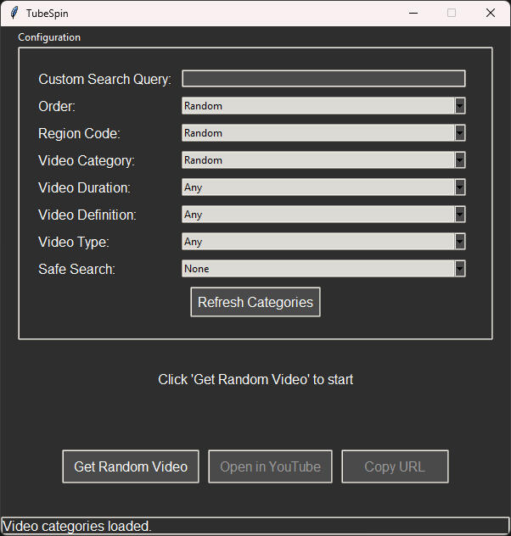The height and width of the screenshot is (536, 511).
Task: Click the Copy URL button
Action: (395, 466)
